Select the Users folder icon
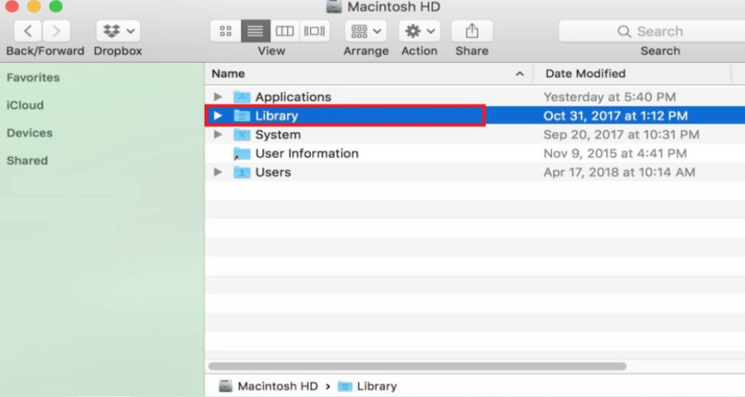The width and height of the screenshot is (745, 397). pyautogui.click(x=242, y=172)
